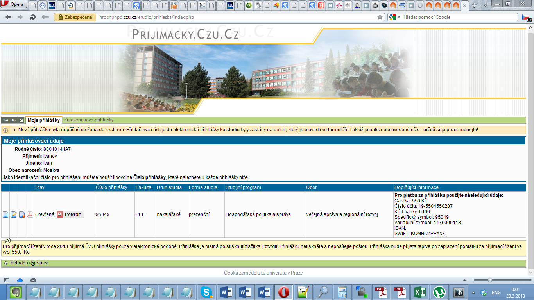The height and width of the screenshot is (300, 534).
Task: Click the Czech flag extension icon
Action: tap(526, 17)
